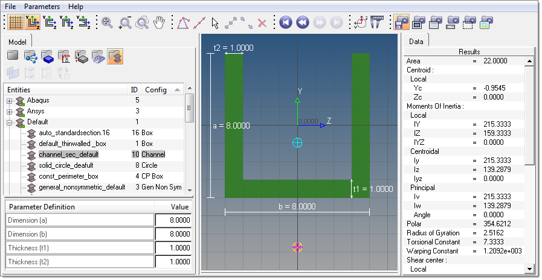Click the Results panel scrollbar down arrow
The width and height of the screenshot is (542, 280).
530,269
